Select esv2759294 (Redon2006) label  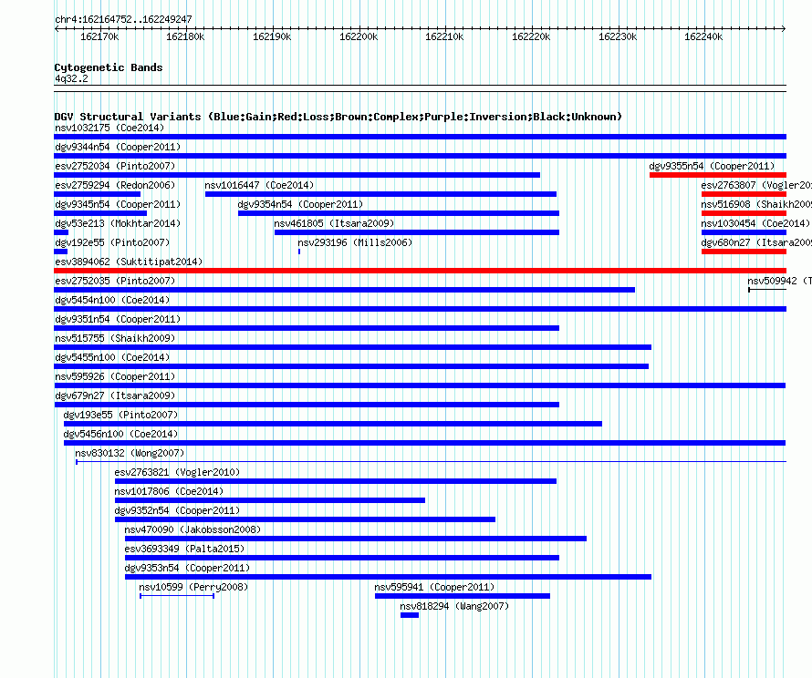pos(115,185)
